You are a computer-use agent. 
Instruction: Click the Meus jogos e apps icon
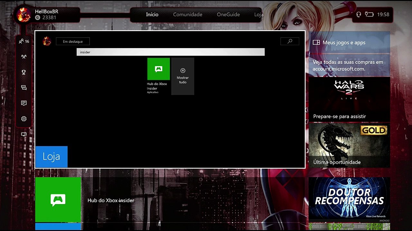click(x=316, y=42)
